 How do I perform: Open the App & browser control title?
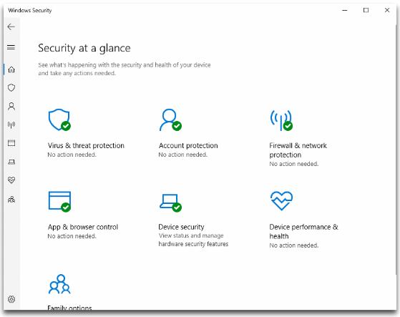coord(83,227)
